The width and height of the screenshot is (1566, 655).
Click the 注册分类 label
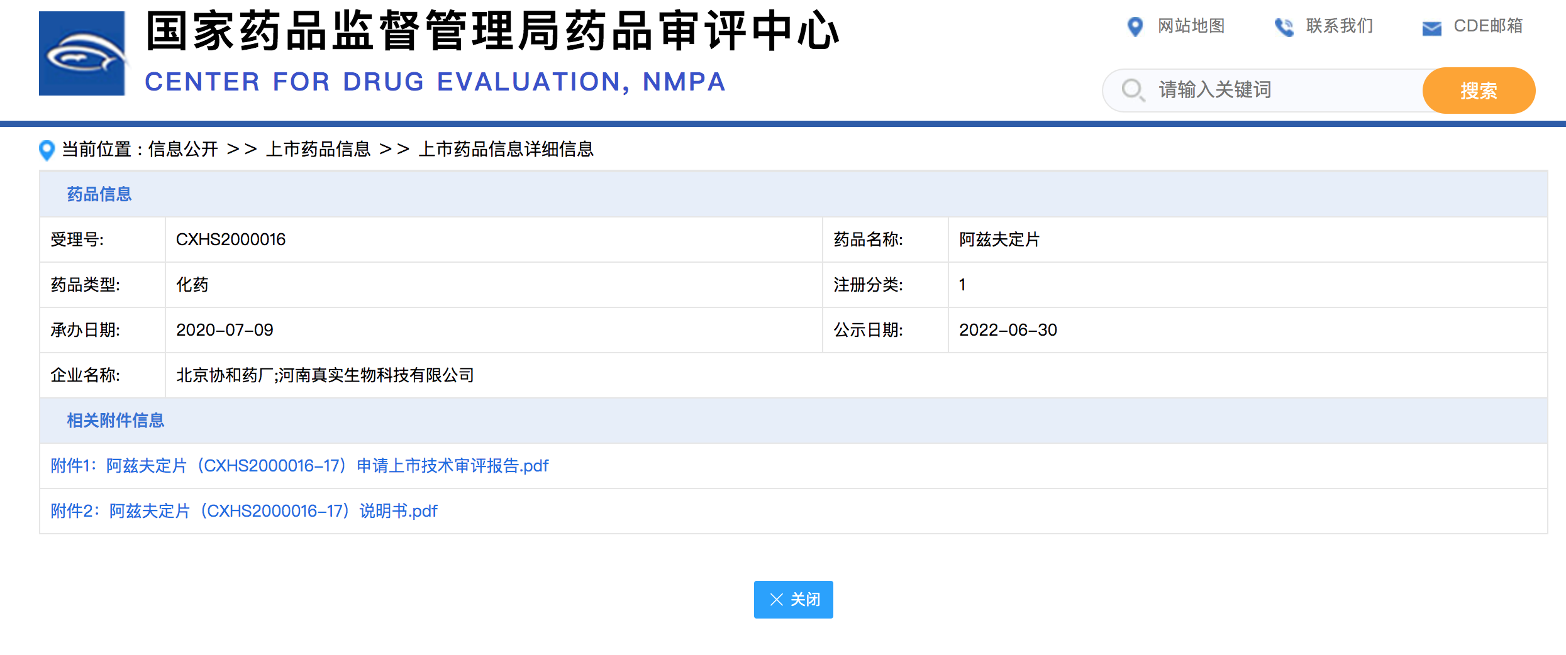[868, 285]
